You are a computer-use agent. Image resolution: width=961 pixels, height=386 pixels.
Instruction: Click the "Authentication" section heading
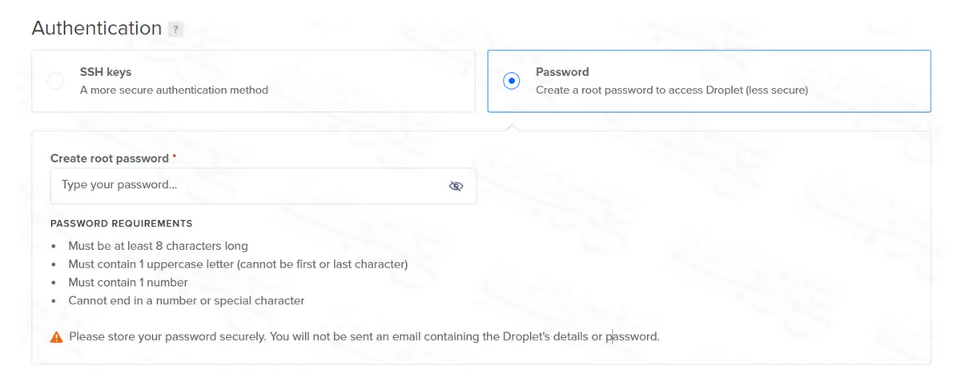tap(97, 28)
